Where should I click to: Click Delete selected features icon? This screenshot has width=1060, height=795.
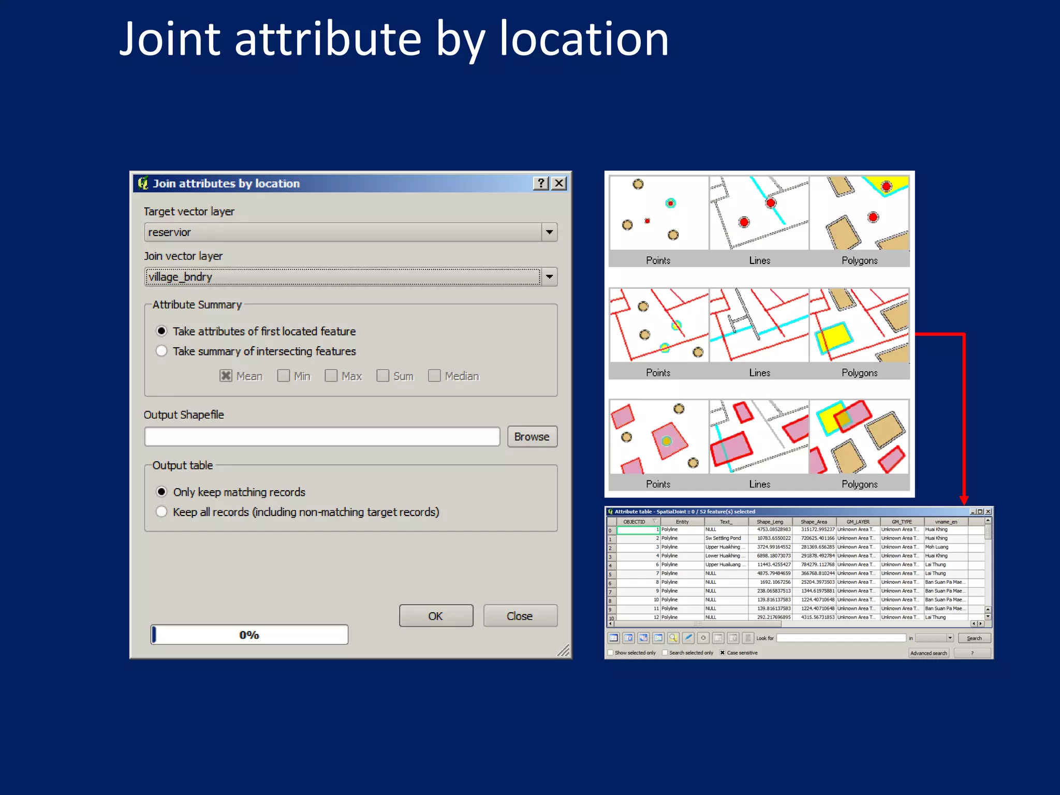coord(703,638)
